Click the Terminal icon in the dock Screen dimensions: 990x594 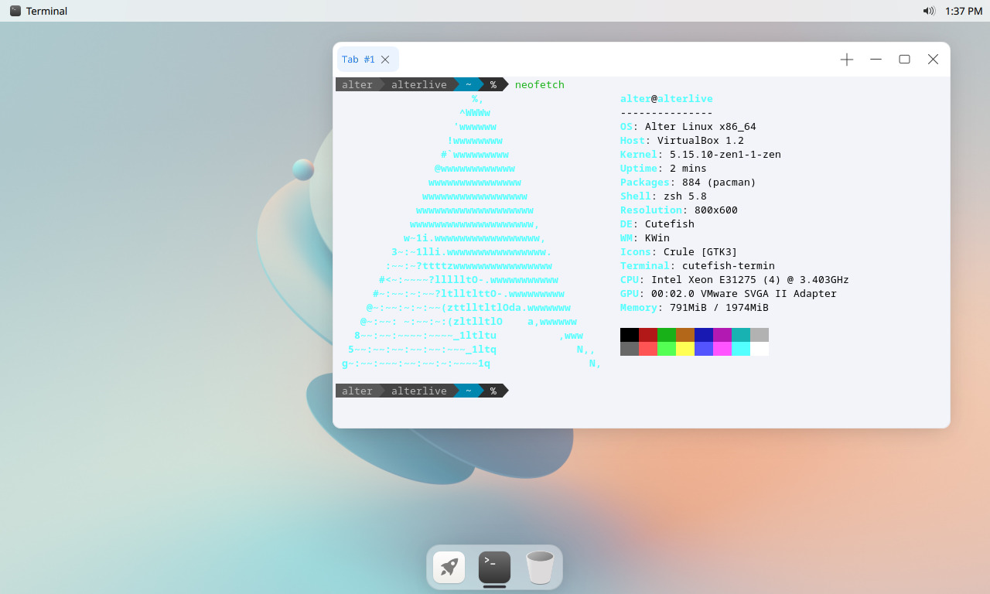pyautogui.click(x=494, y=568)
